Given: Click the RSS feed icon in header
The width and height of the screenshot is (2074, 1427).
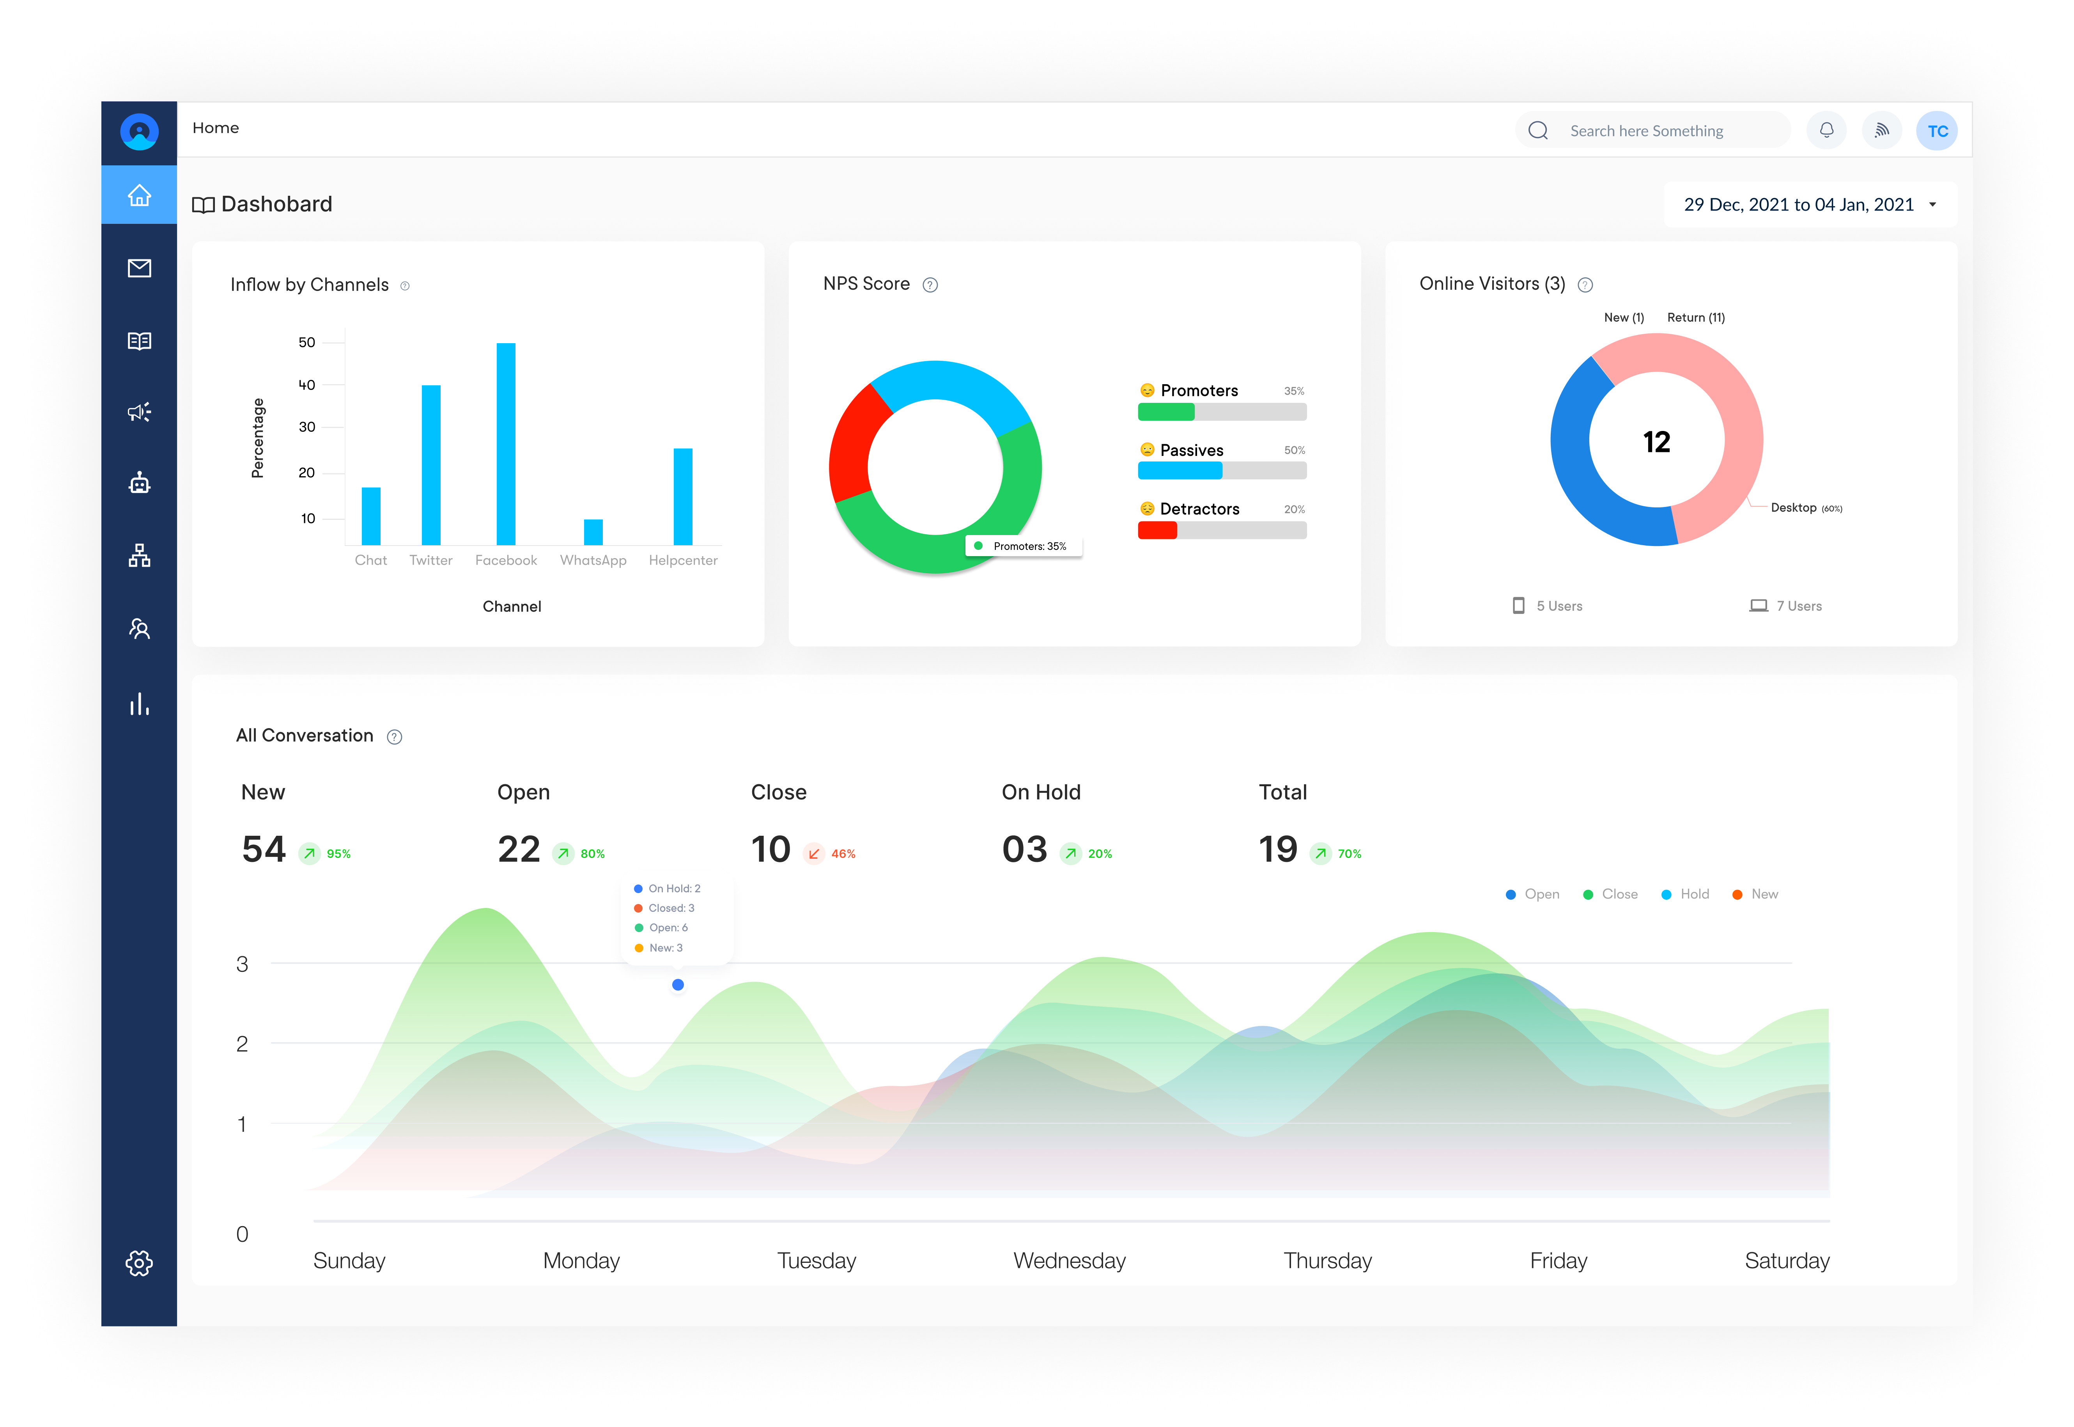Looking at the screenshot, I should click(1882, 131).
